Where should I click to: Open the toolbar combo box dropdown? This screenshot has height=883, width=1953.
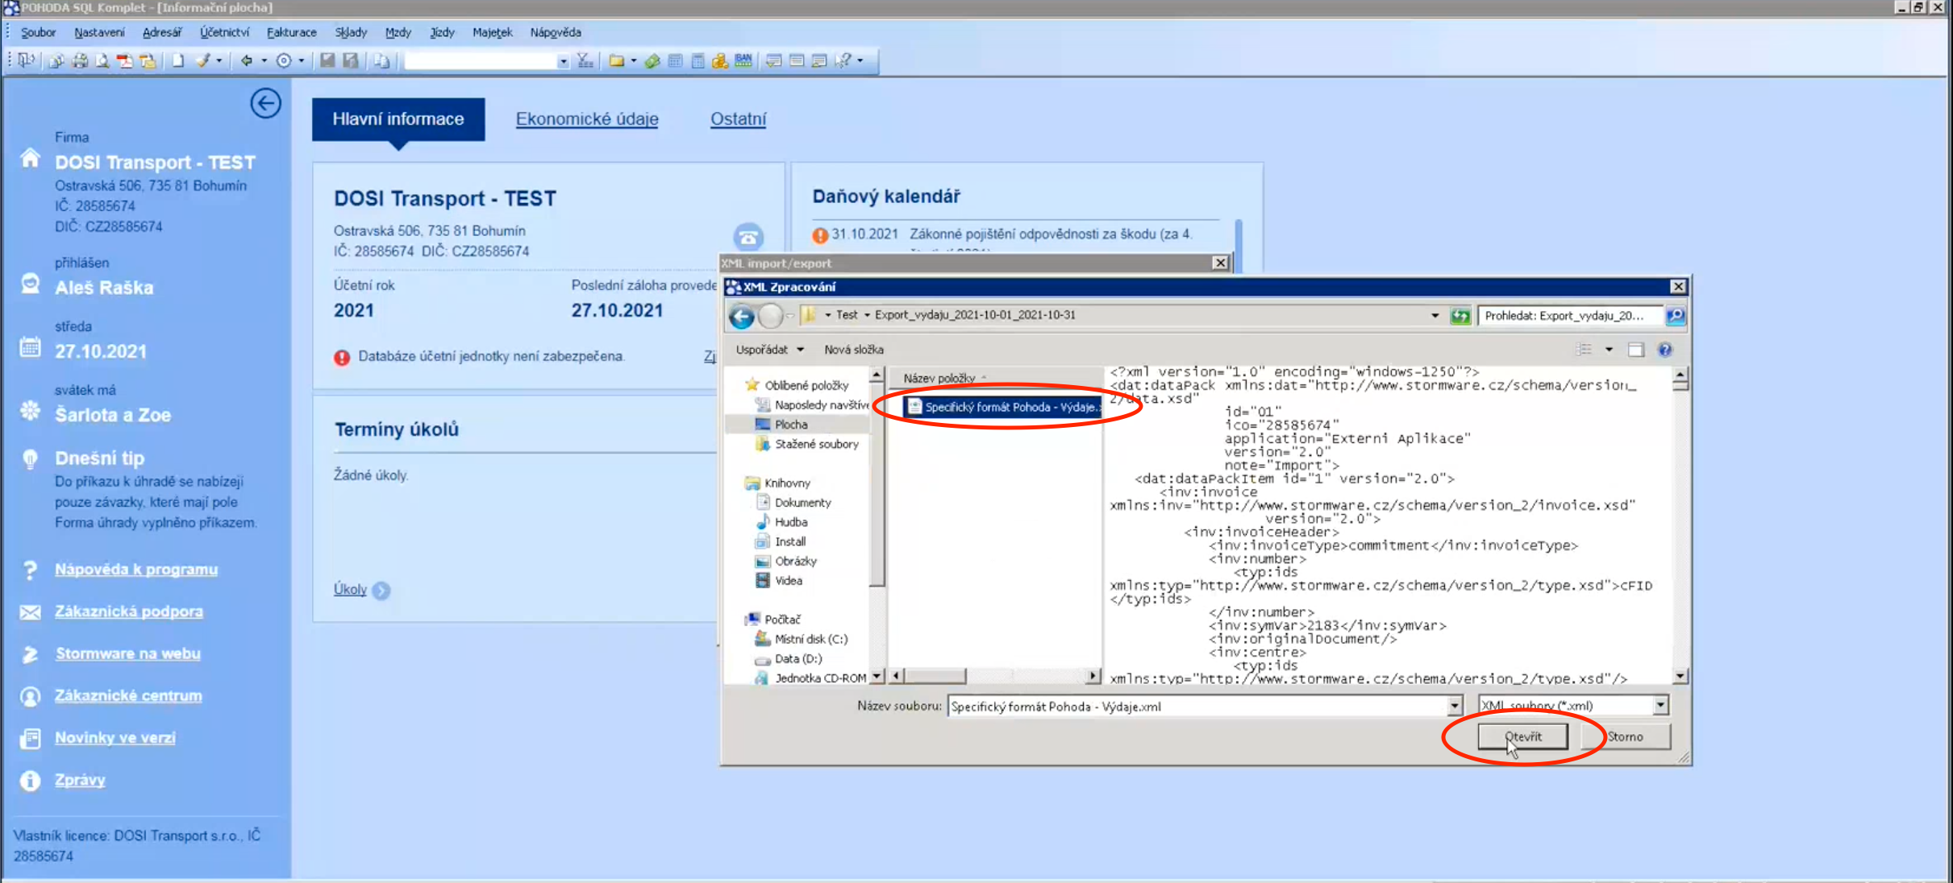(562, 61)
